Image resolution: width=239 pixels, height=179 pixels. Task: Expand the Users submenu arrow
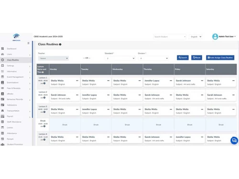30,55
